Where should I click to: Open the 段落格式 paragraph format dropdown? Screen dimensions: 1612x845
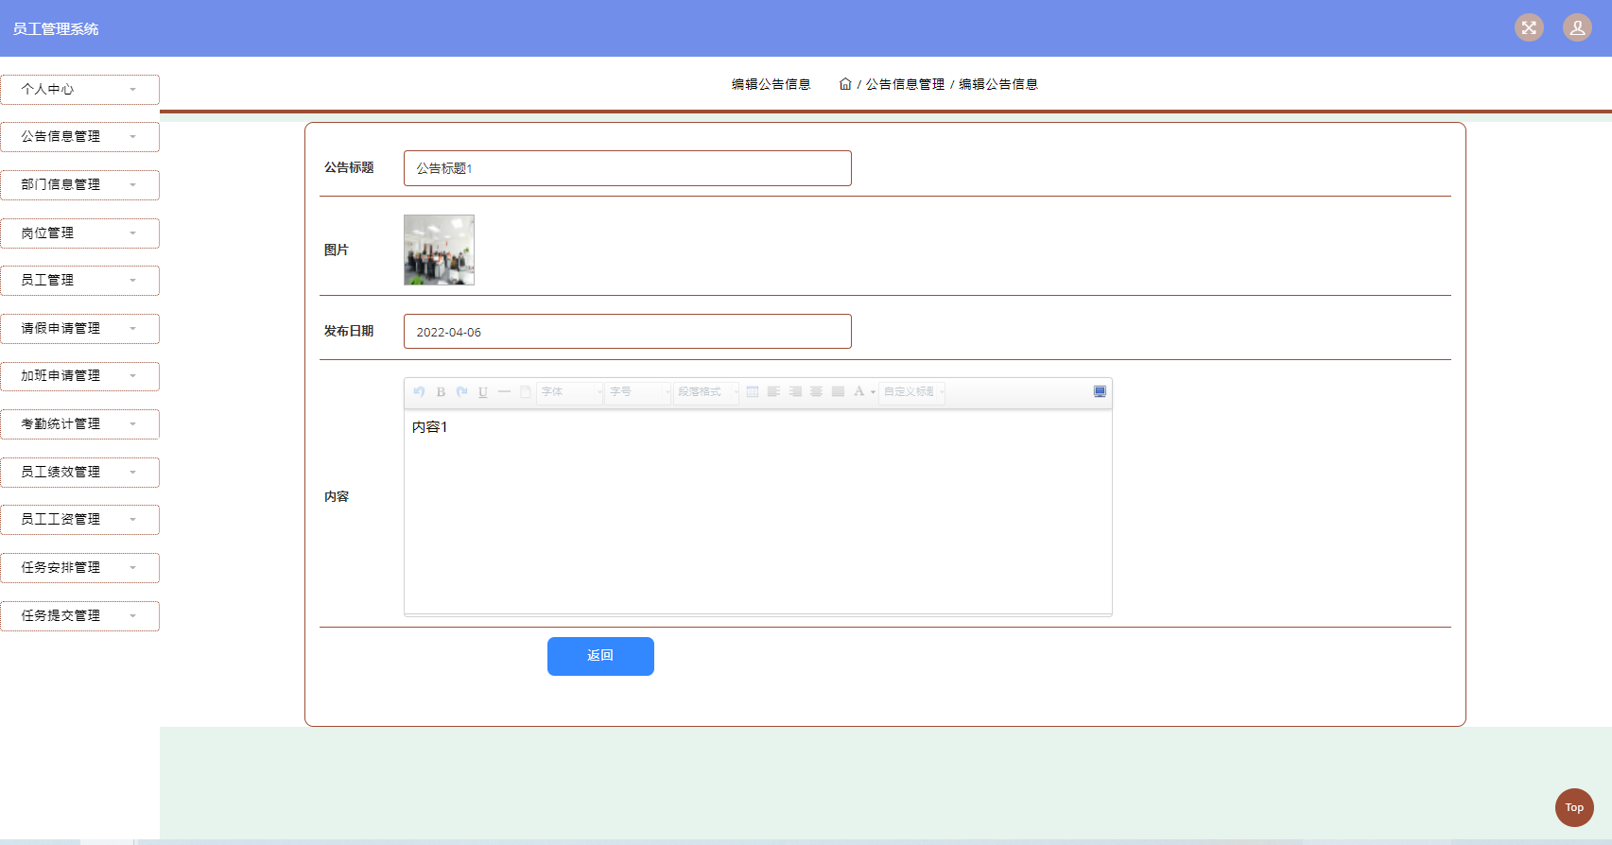click(705, 391)
